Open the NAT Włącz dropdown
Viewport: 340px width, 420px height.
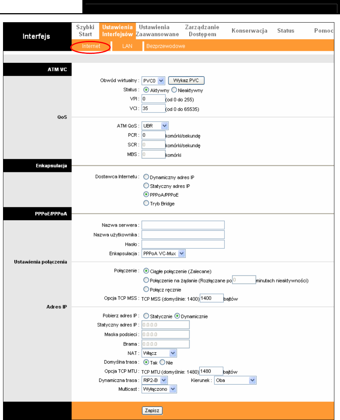click(x=159, y=353)
